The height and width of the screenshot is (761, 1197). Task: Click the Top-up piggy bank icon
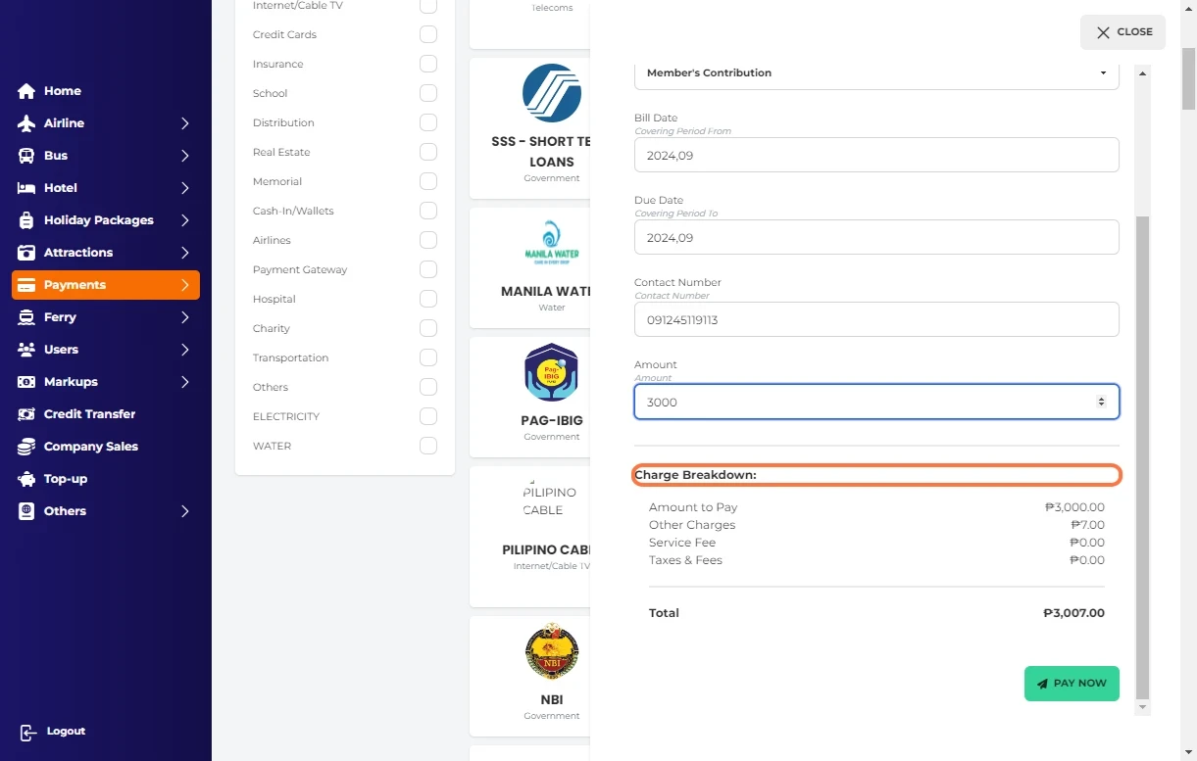coord(26,479)
